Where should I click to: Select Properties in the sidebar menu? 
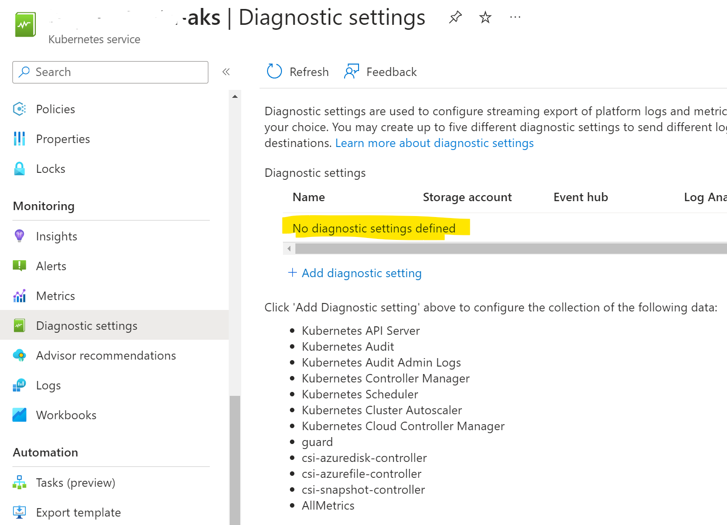coord(63,139)
